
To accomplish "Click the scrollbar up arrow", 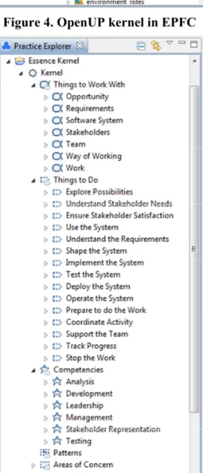I will (194, 61).
